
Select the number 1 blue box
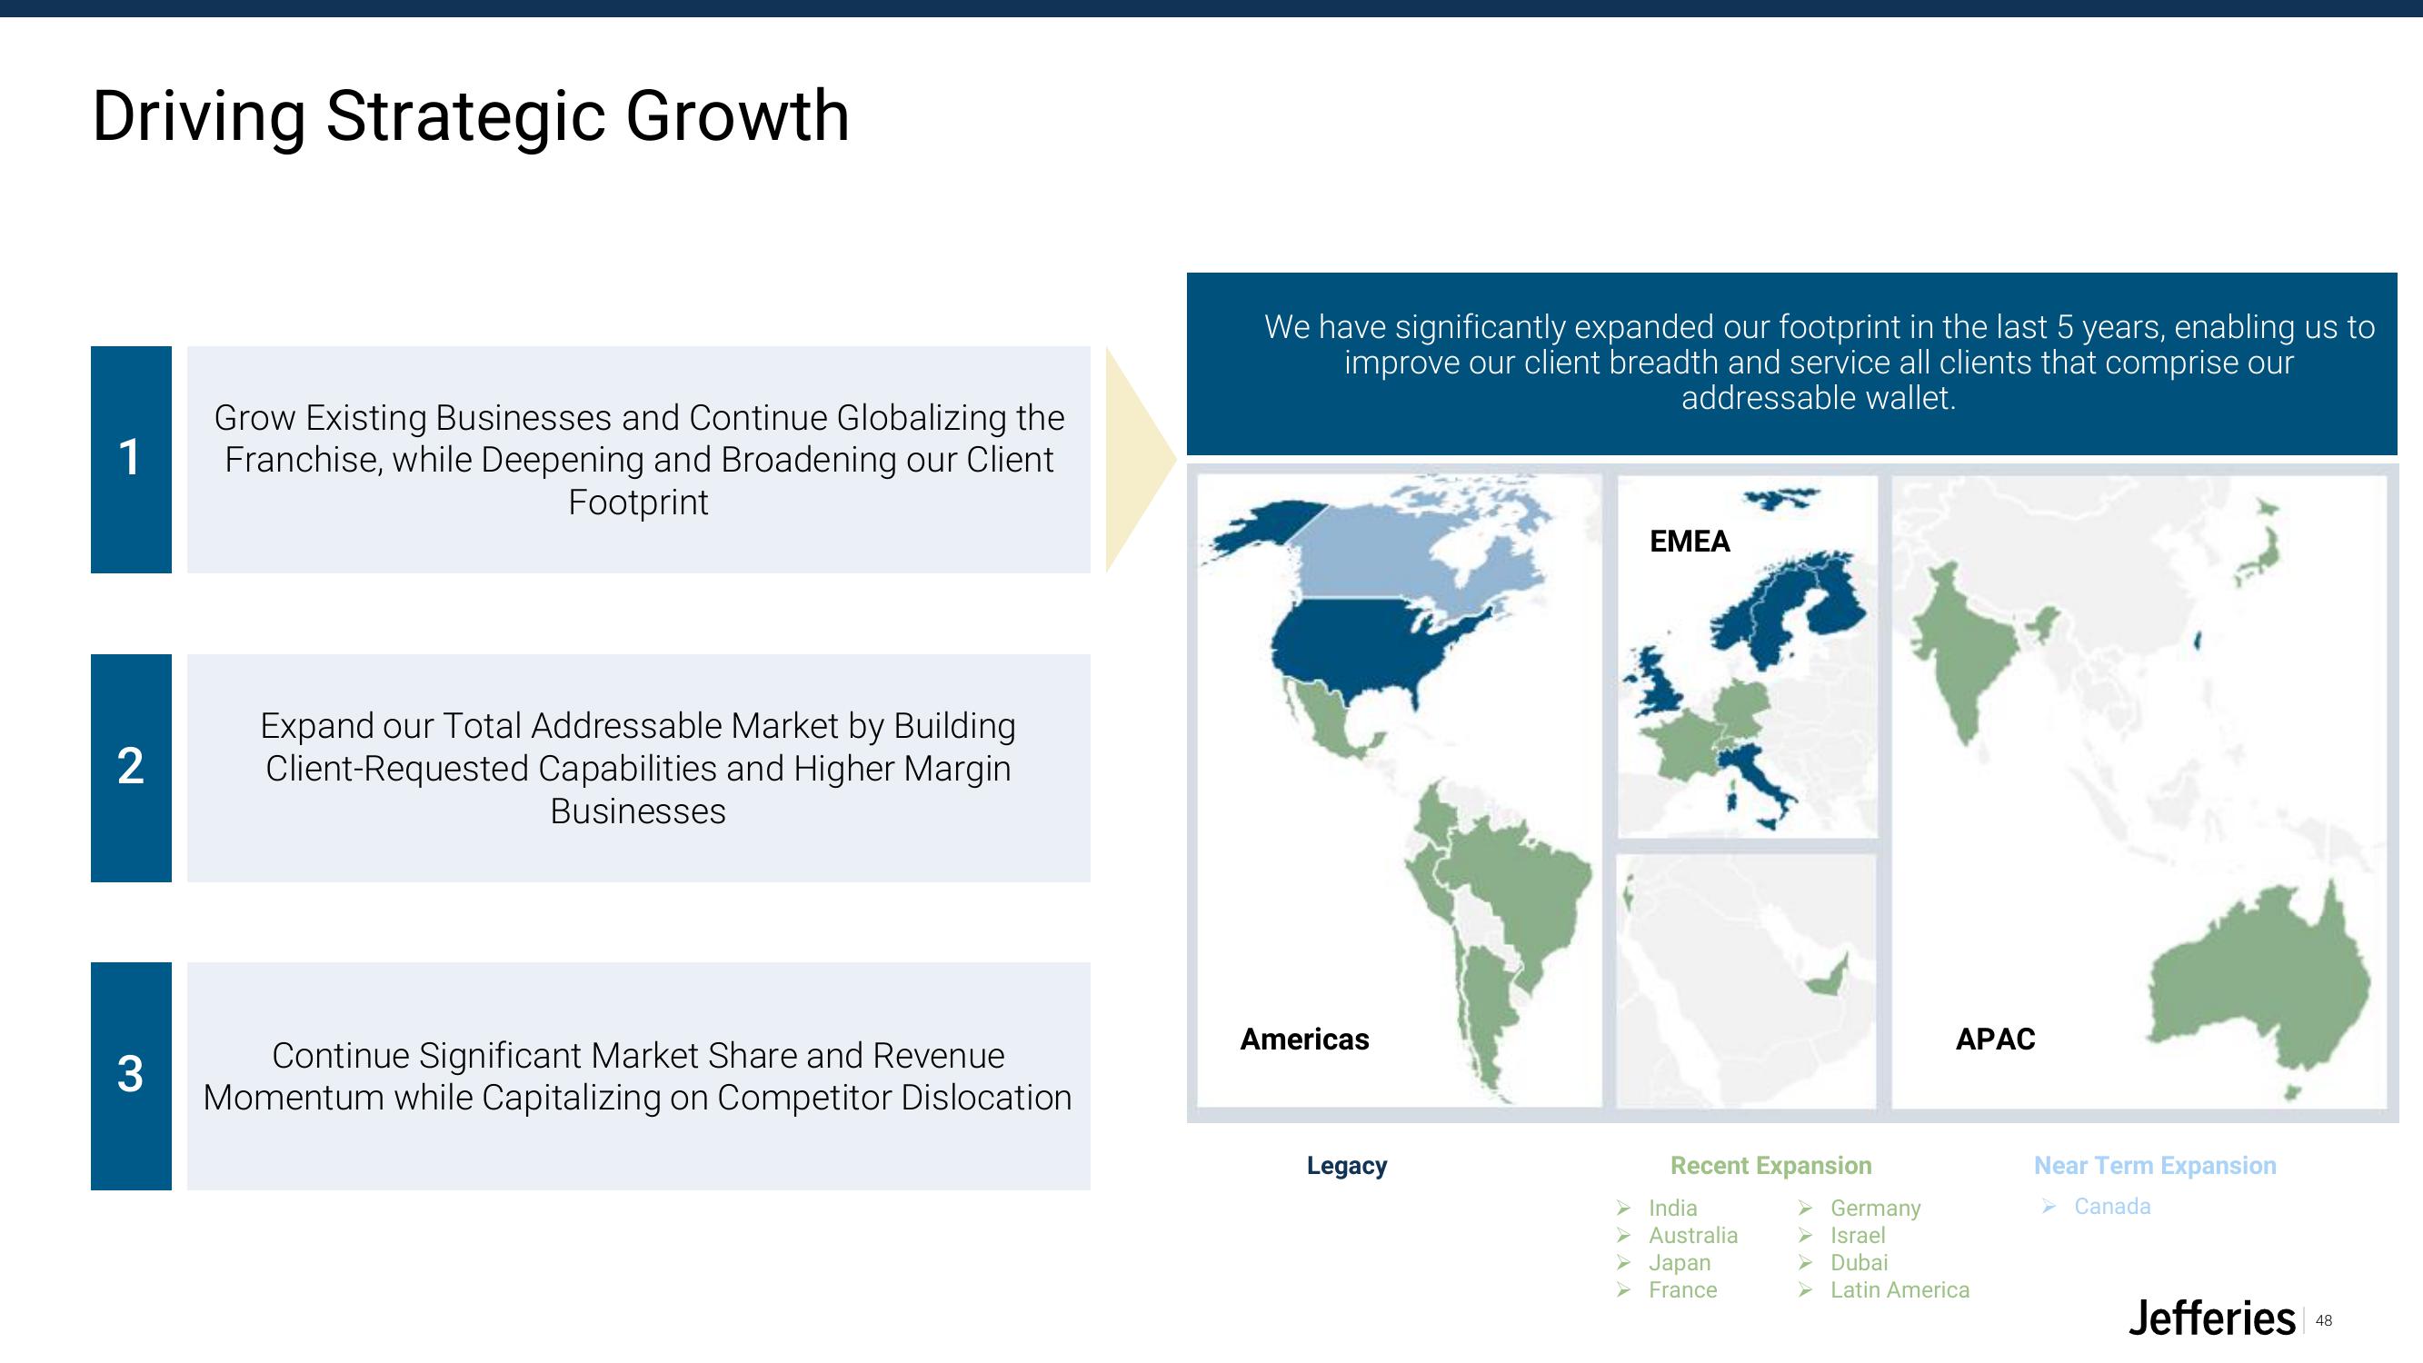[131, 459]
